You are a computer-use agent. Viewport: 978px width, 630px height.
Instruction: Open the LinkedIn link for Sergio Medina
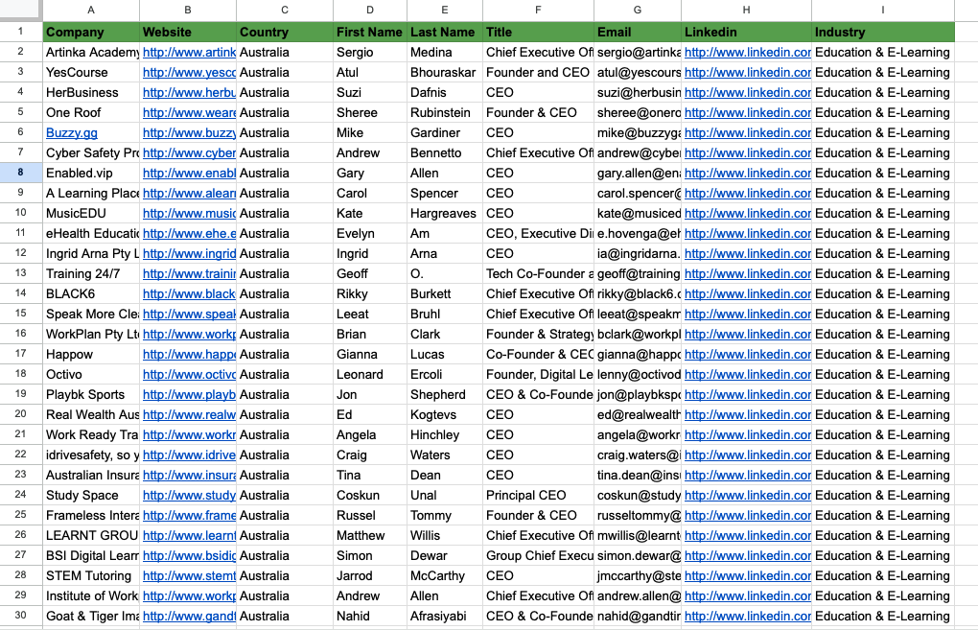click(747, 53)
